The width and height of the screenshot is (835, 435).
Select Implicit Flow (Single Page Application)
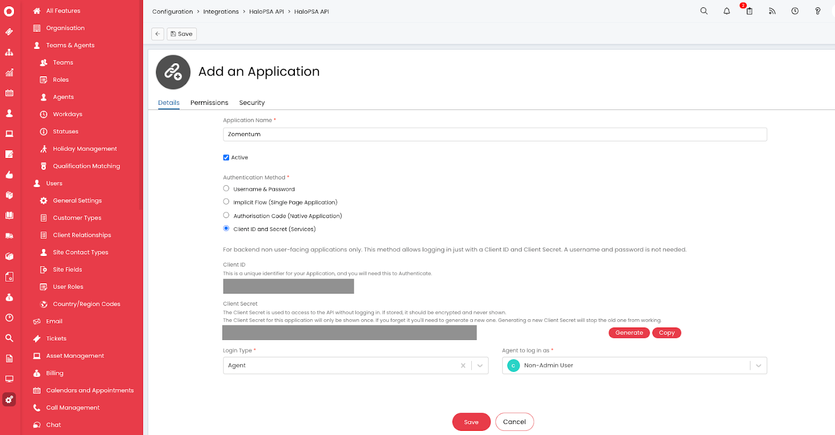pos(226,201)
